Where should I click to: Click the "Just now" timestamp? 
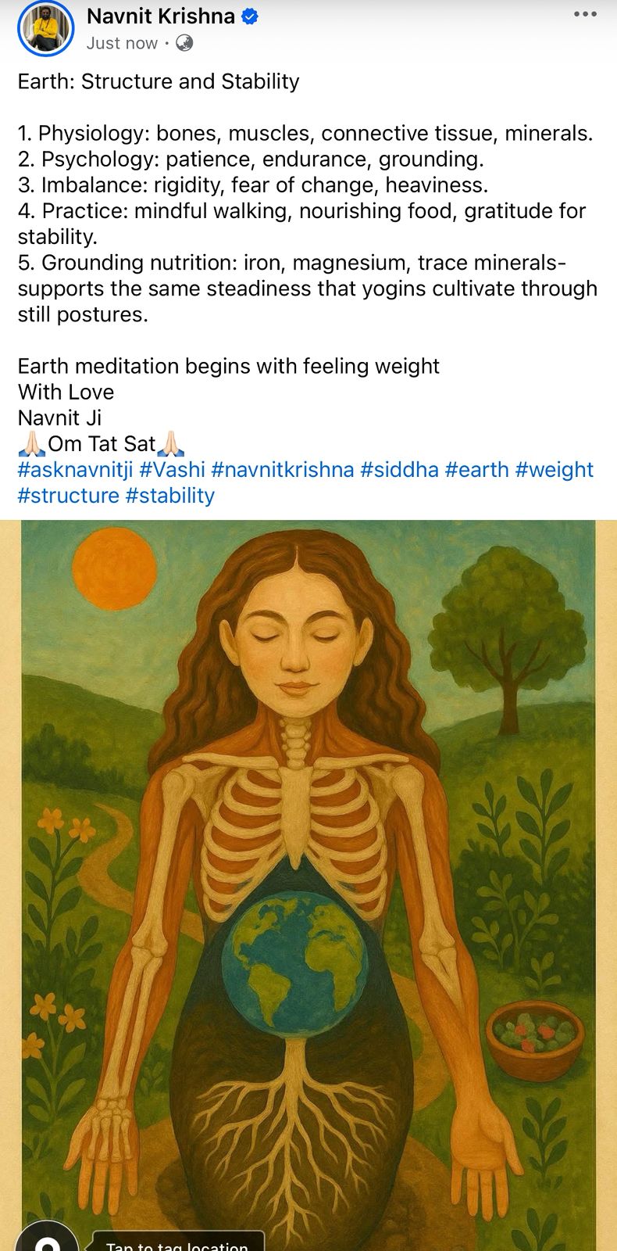[122, 44]
